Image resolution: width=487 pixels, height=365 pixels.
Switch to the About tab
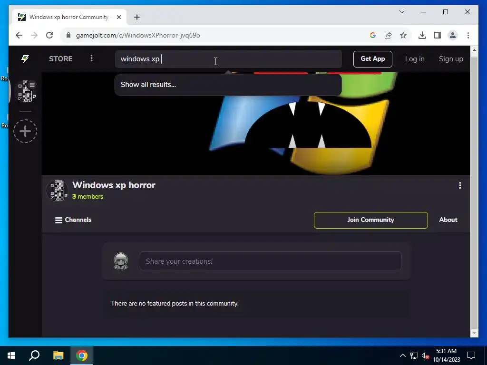tap(448, 220)
